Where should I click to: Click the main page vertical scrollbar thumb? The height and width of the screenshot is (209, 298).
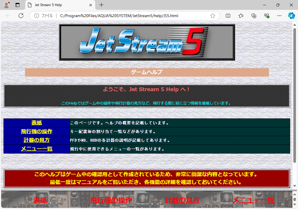(x=295, y=96)
